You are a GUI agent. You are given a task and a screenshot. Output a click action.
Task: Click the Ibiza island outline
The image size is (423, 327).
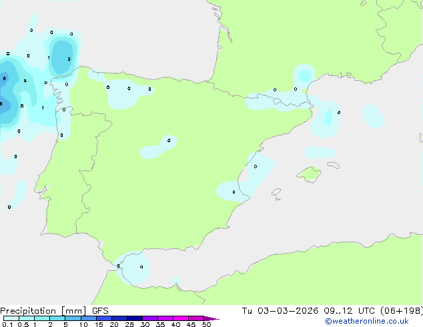(x=276, y=192)
